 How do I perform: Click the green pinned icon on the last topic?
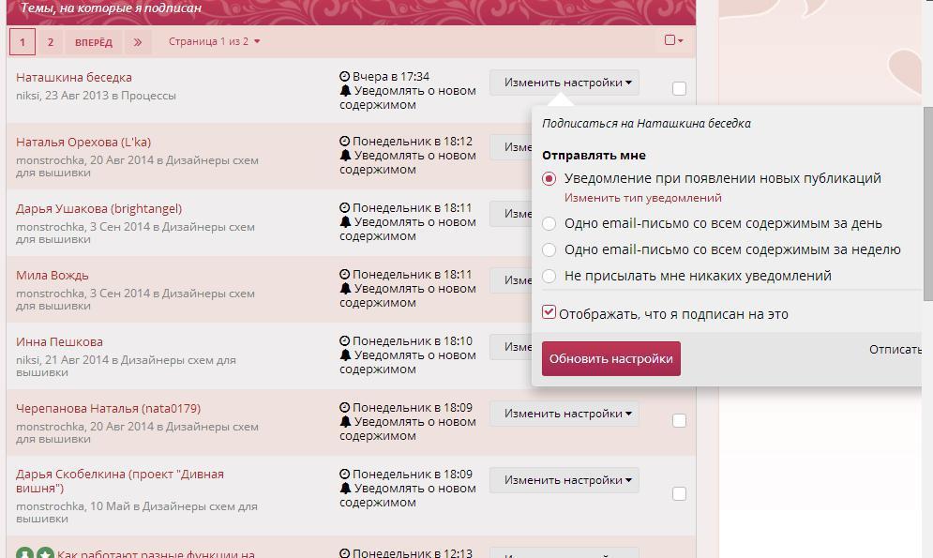[x=25, y=554]
